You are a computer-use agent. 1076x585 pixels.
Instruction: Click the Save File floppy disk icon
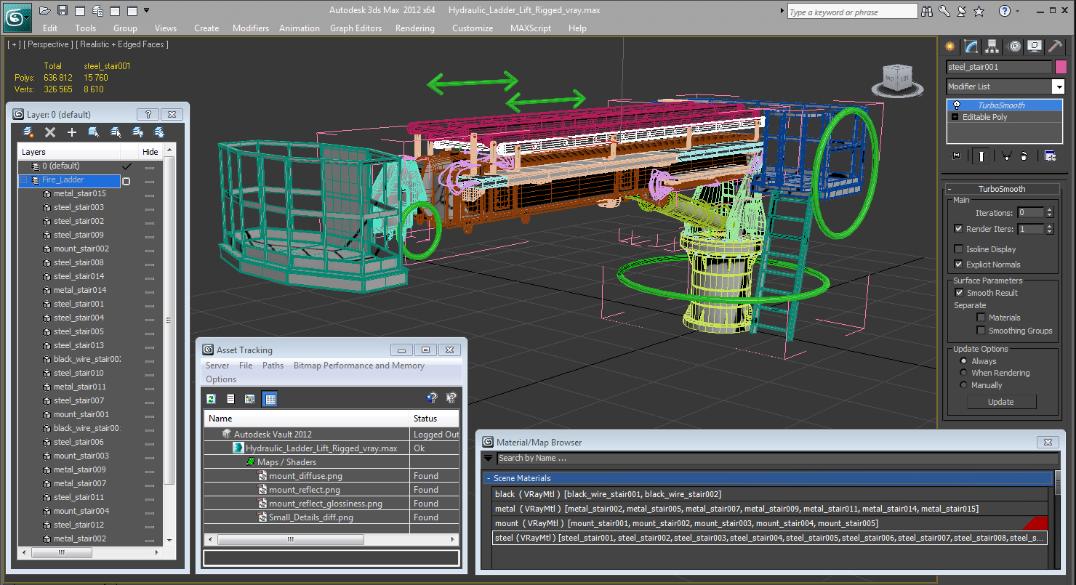[63, 10]
